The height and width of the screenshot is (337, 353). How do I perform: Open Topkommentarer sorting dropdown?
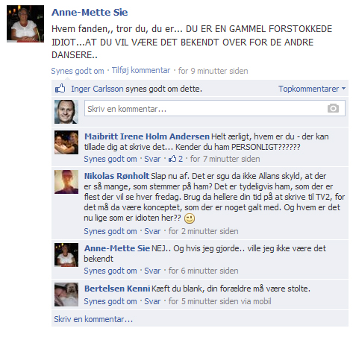coord(312,89)
